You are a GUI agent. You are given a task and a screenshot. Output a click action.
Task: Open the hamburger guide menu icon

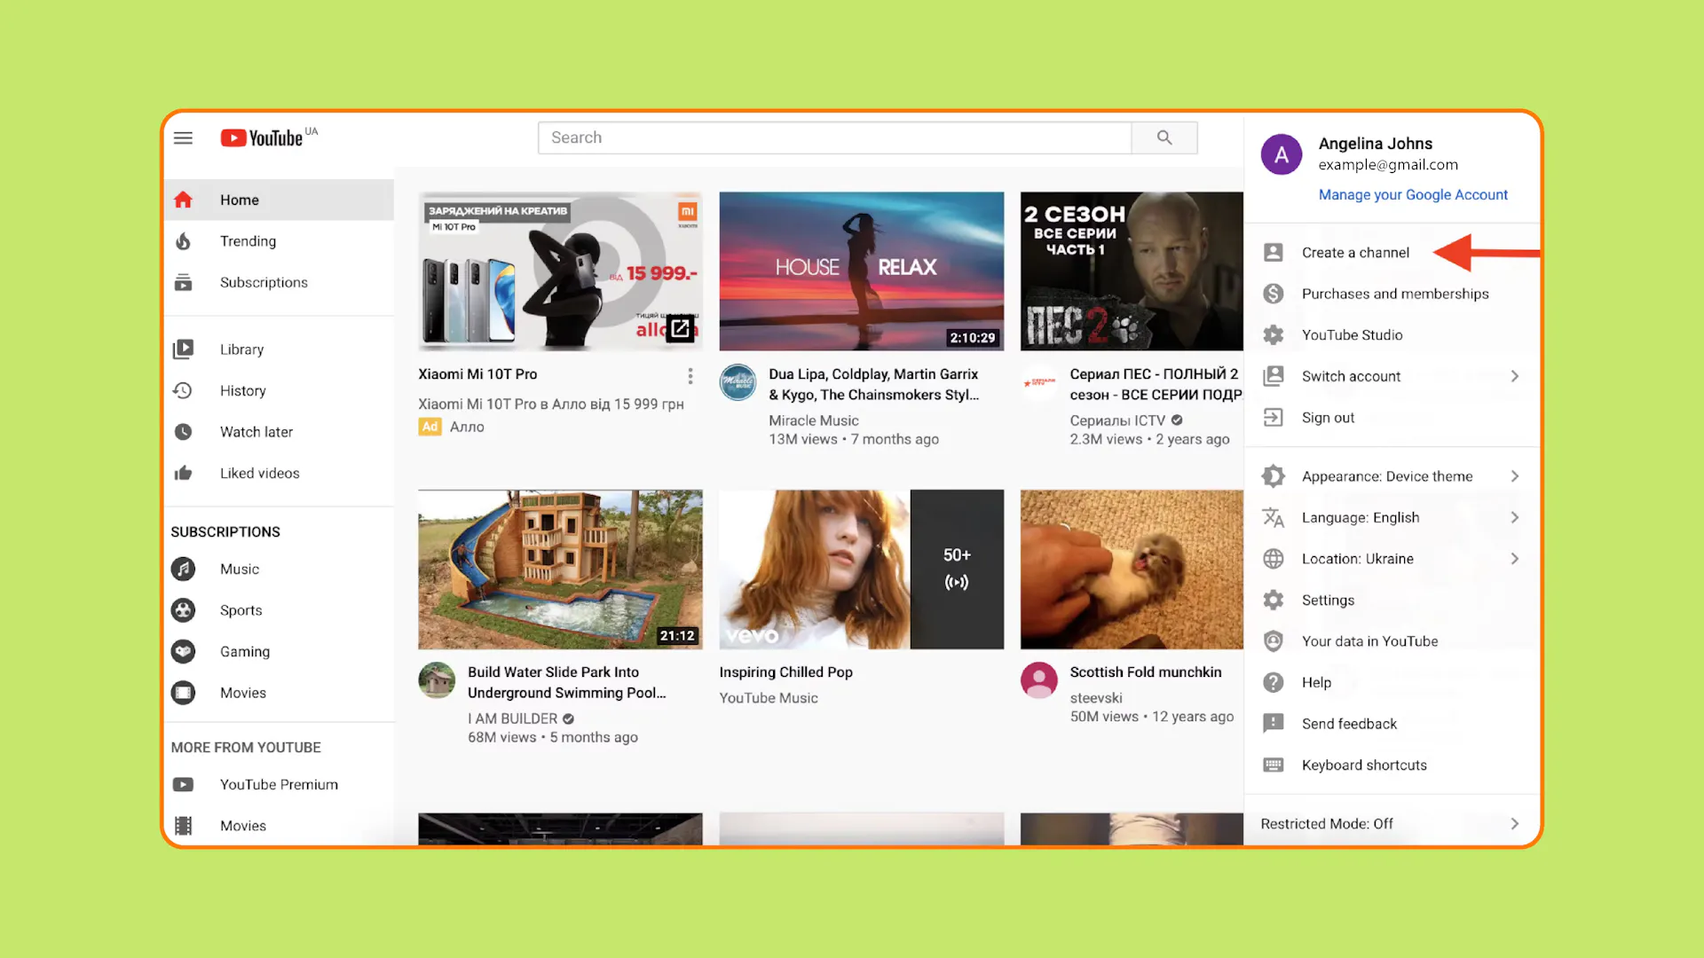click(183, 137)
